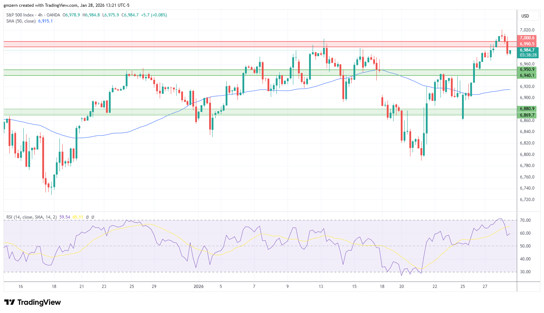Click the red 6,990.5 price label

click(527, 44)
